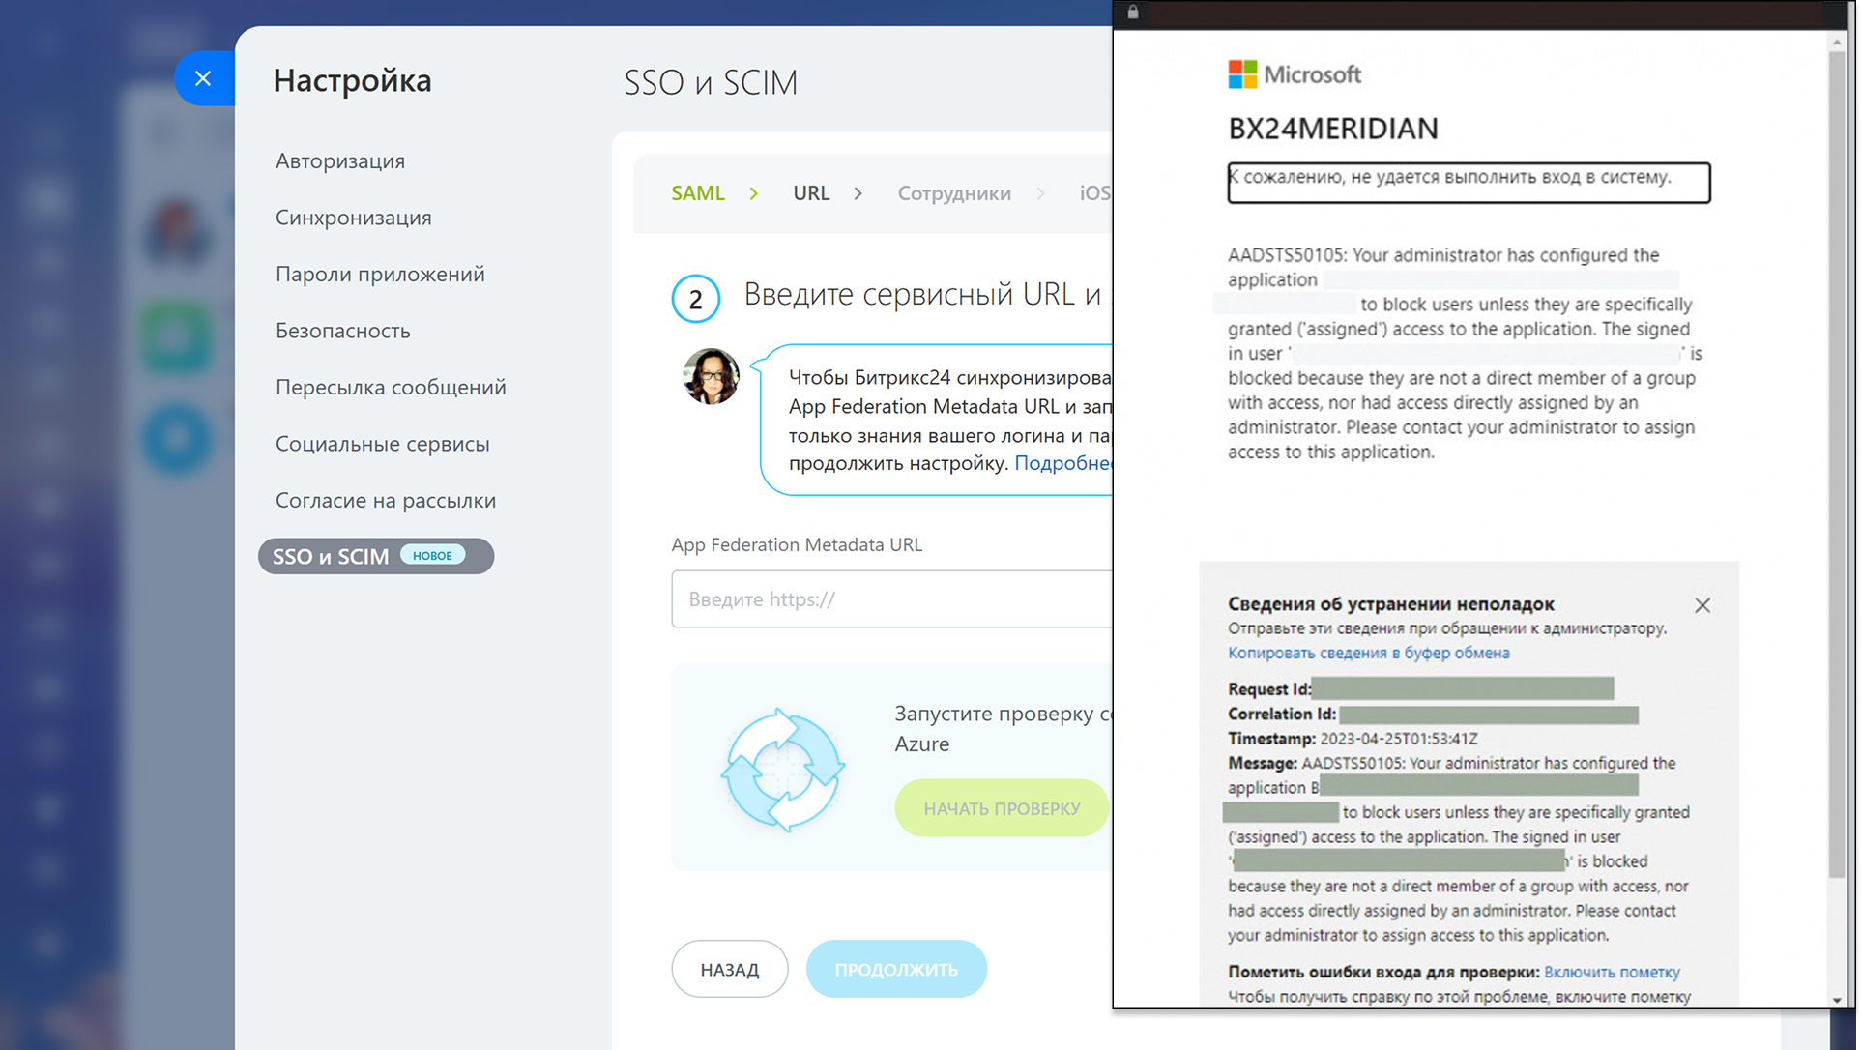1862x1050 pixels.
Task: Click Копировать сведения в буфер обмена link
Action: (1368, 653)
